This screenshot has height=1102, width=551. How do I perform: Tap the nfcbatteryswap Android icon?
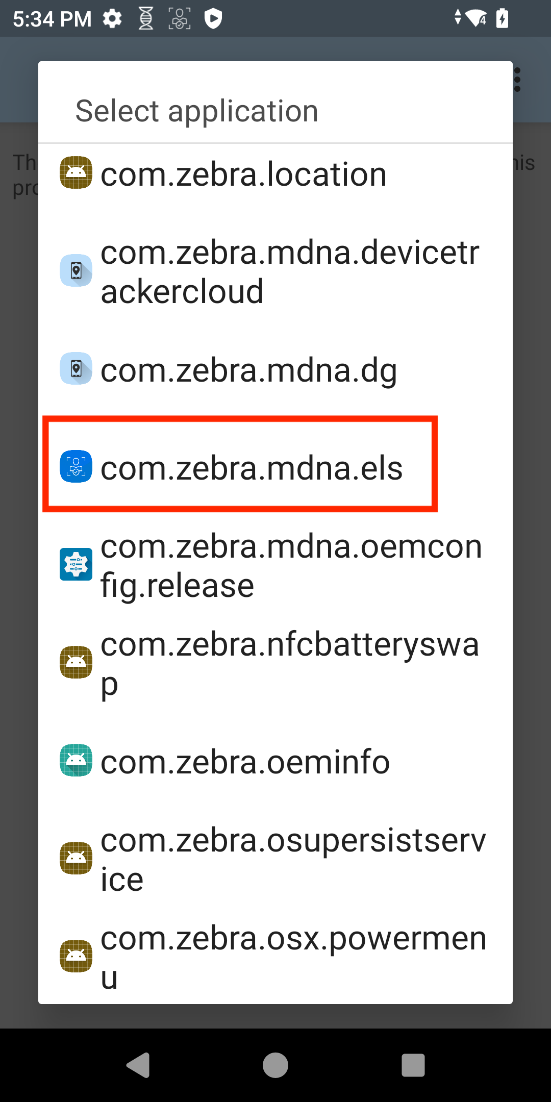click(x=76, y=662)
